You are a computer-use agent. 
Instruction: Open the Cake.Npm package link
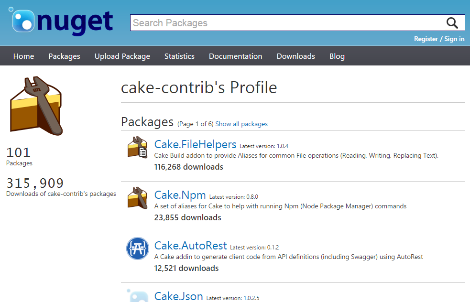pos(180,195)
